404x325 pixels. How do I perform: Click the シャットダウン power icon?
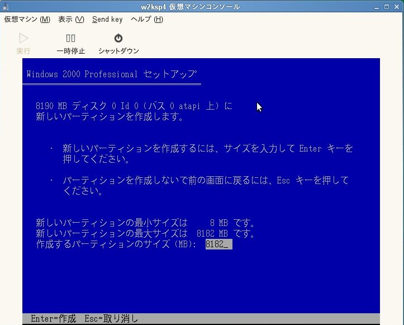point(118,38)
